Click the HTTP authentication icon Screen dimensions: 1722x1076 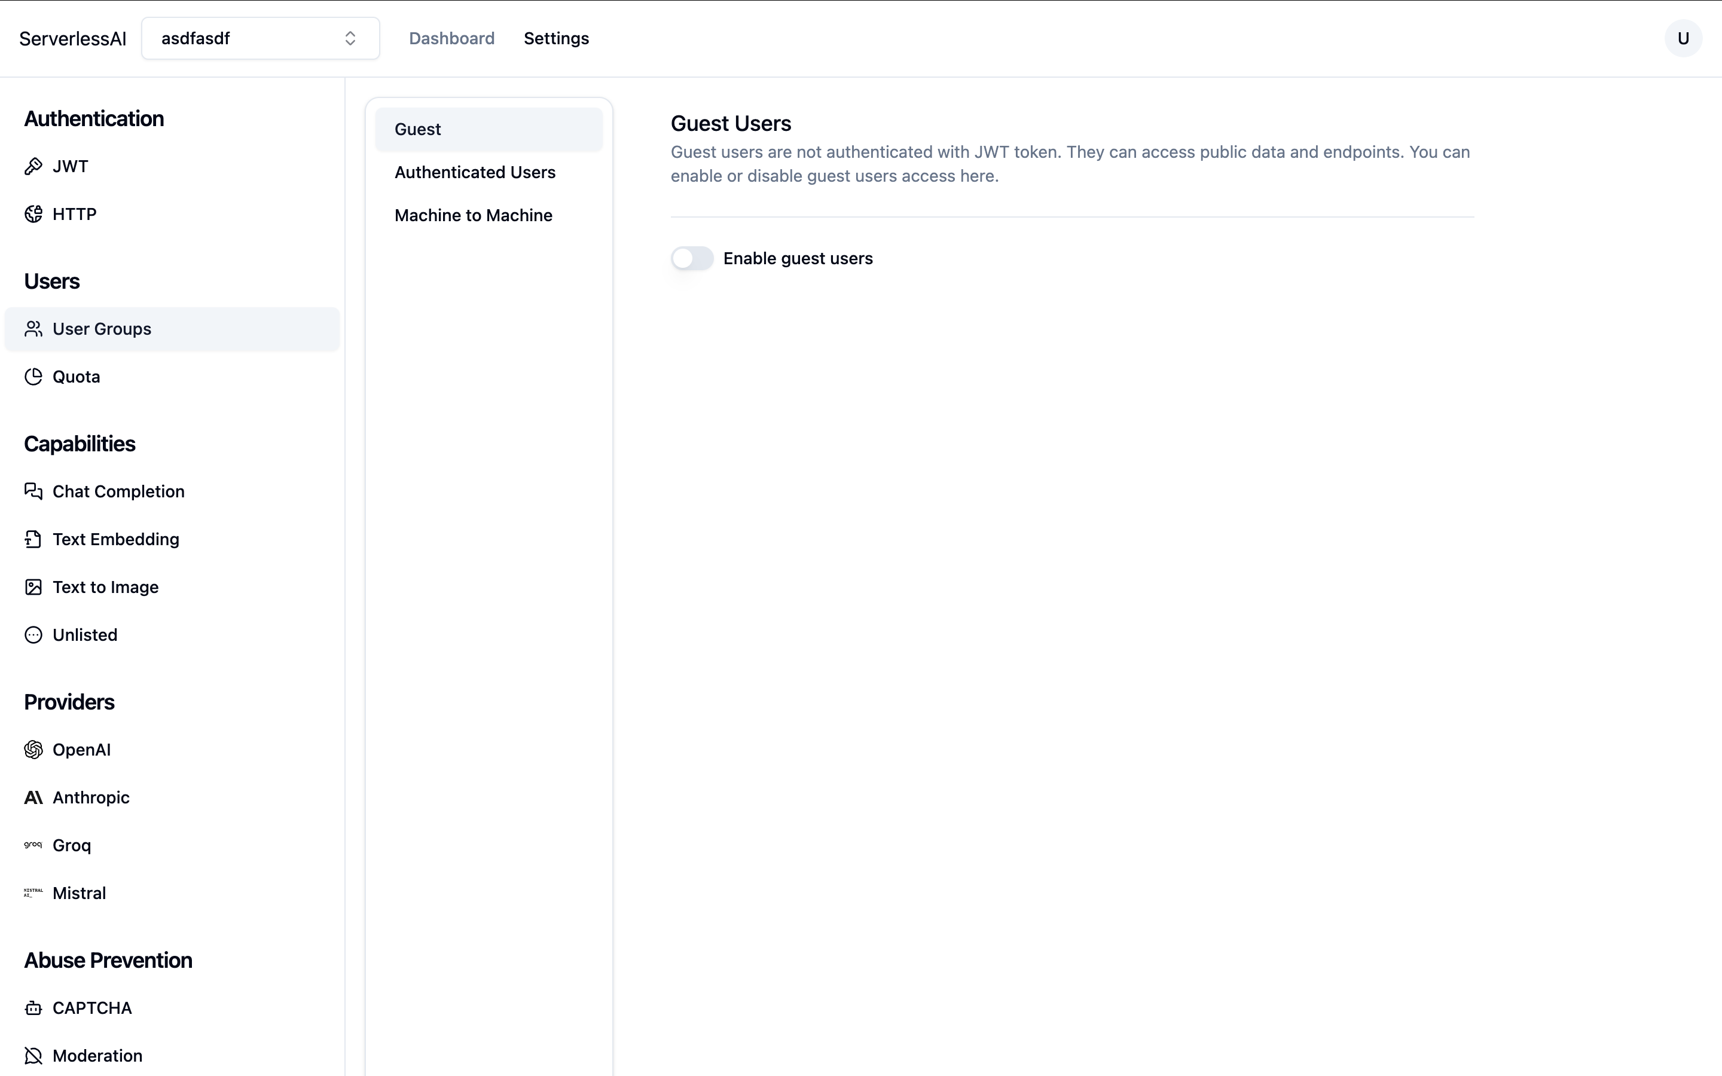pyautogui.click(x=33, y=213)
